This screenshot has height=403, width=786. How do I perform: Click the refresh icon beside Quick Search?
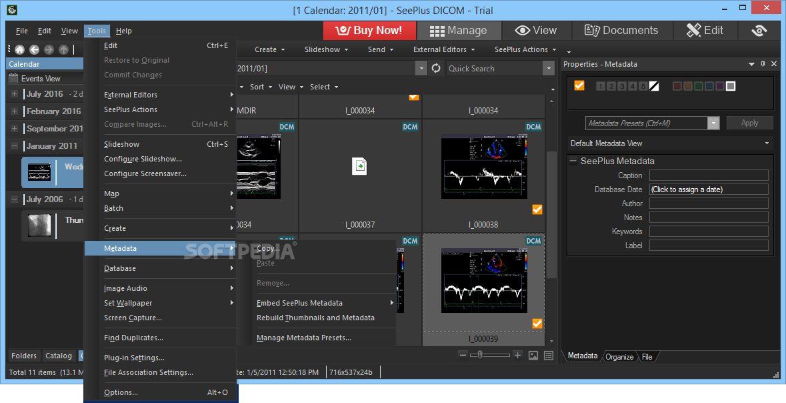point(436,68)
